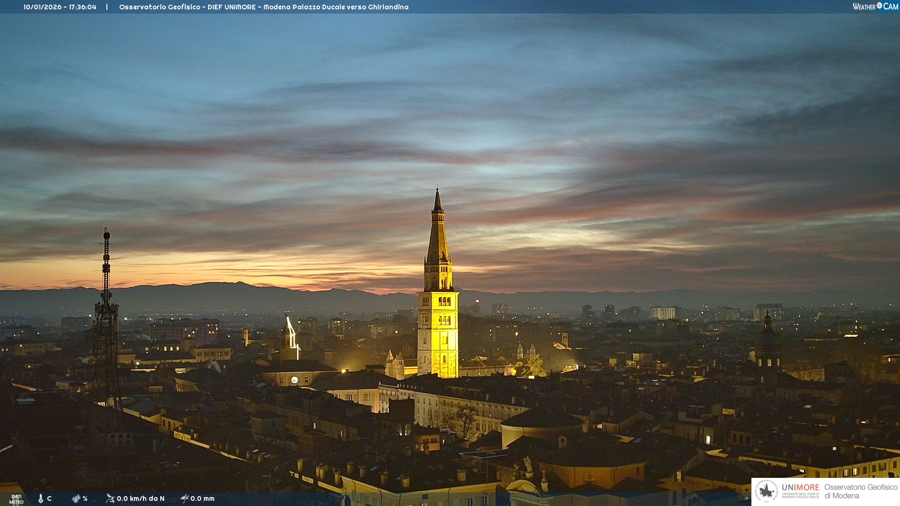Image resolution: width=900 pixels, height=506 pixels.
Task: Click the Weather text in top-right logo
Action: pyautogui.click(x=864, y=7)
